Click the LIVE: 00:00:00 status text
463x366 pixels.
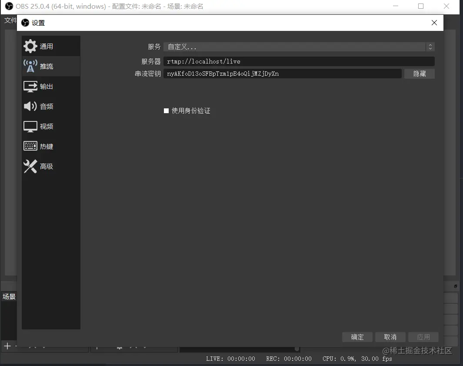pos(230,359)
